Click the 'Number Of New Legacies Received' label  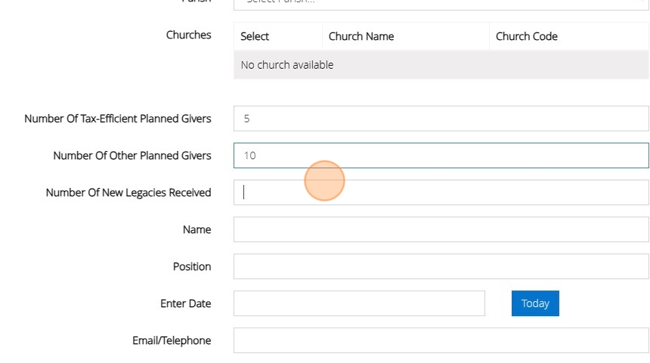[128, 192]
